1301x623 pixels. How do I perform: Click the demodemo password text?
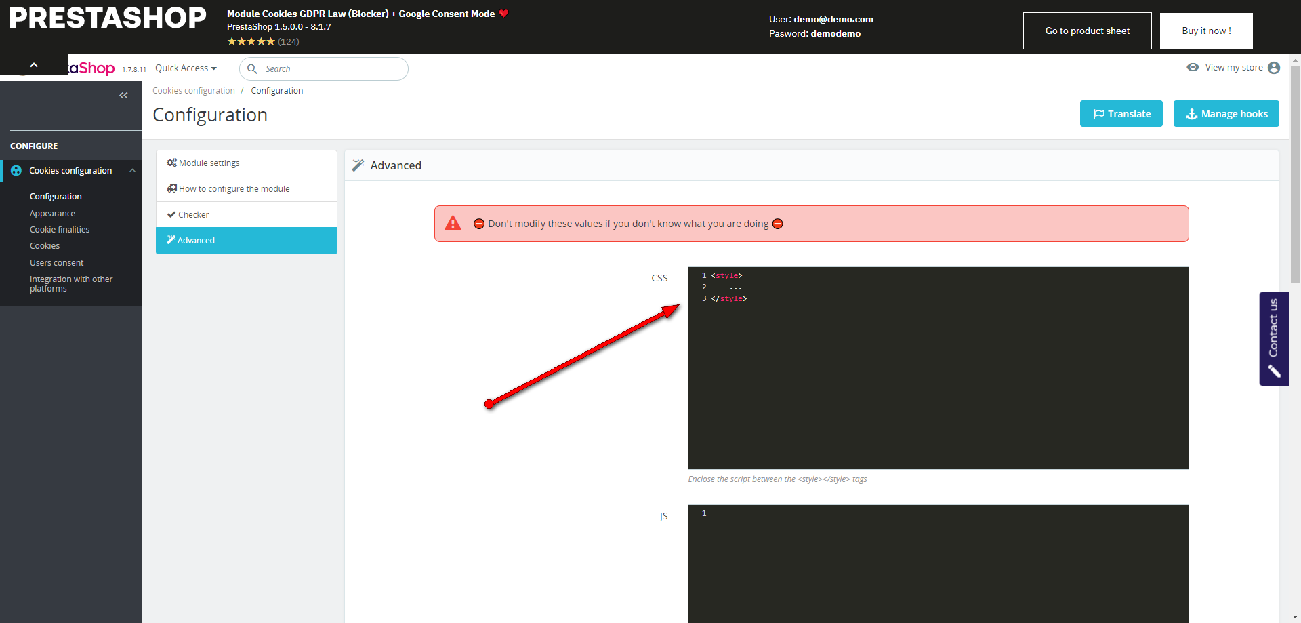[x=835, y=33]
